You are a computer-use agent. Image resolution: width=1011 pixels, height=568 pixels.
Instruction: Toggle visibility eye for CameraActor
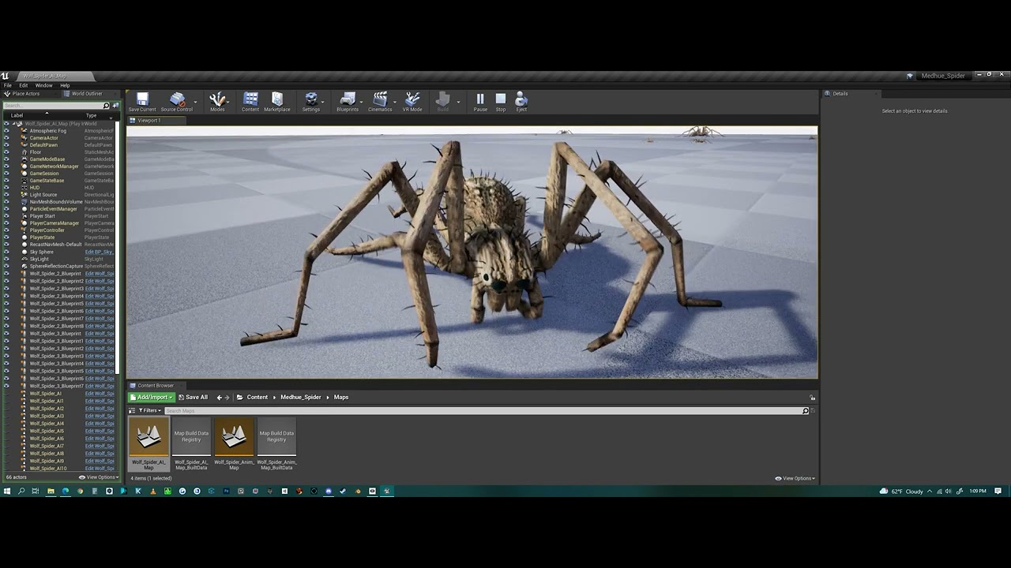coord(6,138)
